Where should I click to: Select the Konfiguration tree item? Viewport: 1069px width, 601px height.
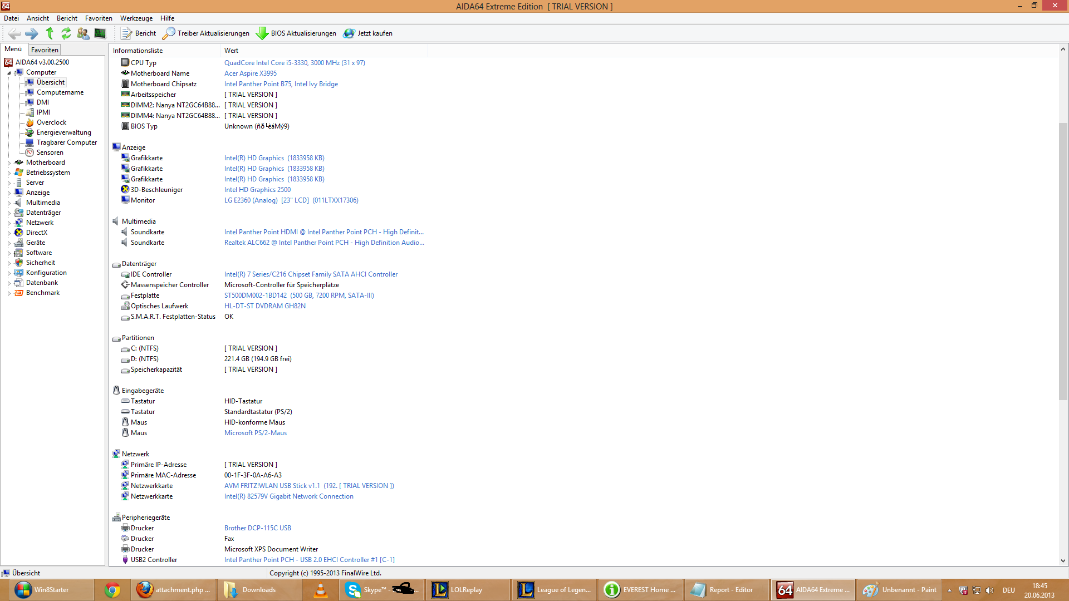[46, 273]
